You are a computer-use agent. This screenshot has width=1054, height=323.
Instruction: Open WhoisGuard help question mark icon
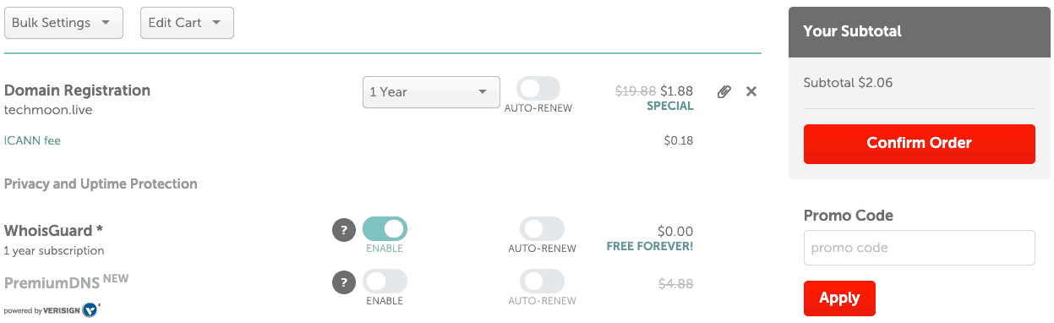pyautogui.click(x=343, y=229)
